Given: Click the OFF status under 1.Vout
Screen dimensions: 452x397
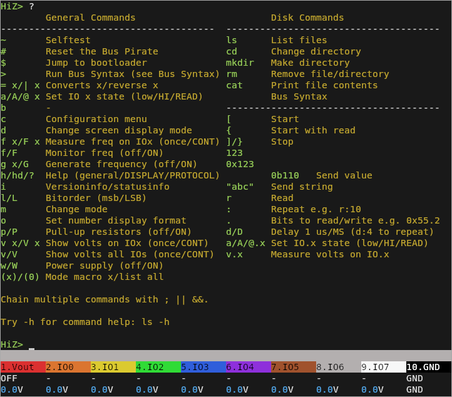Looking at the screenshot, I should 9,378.
